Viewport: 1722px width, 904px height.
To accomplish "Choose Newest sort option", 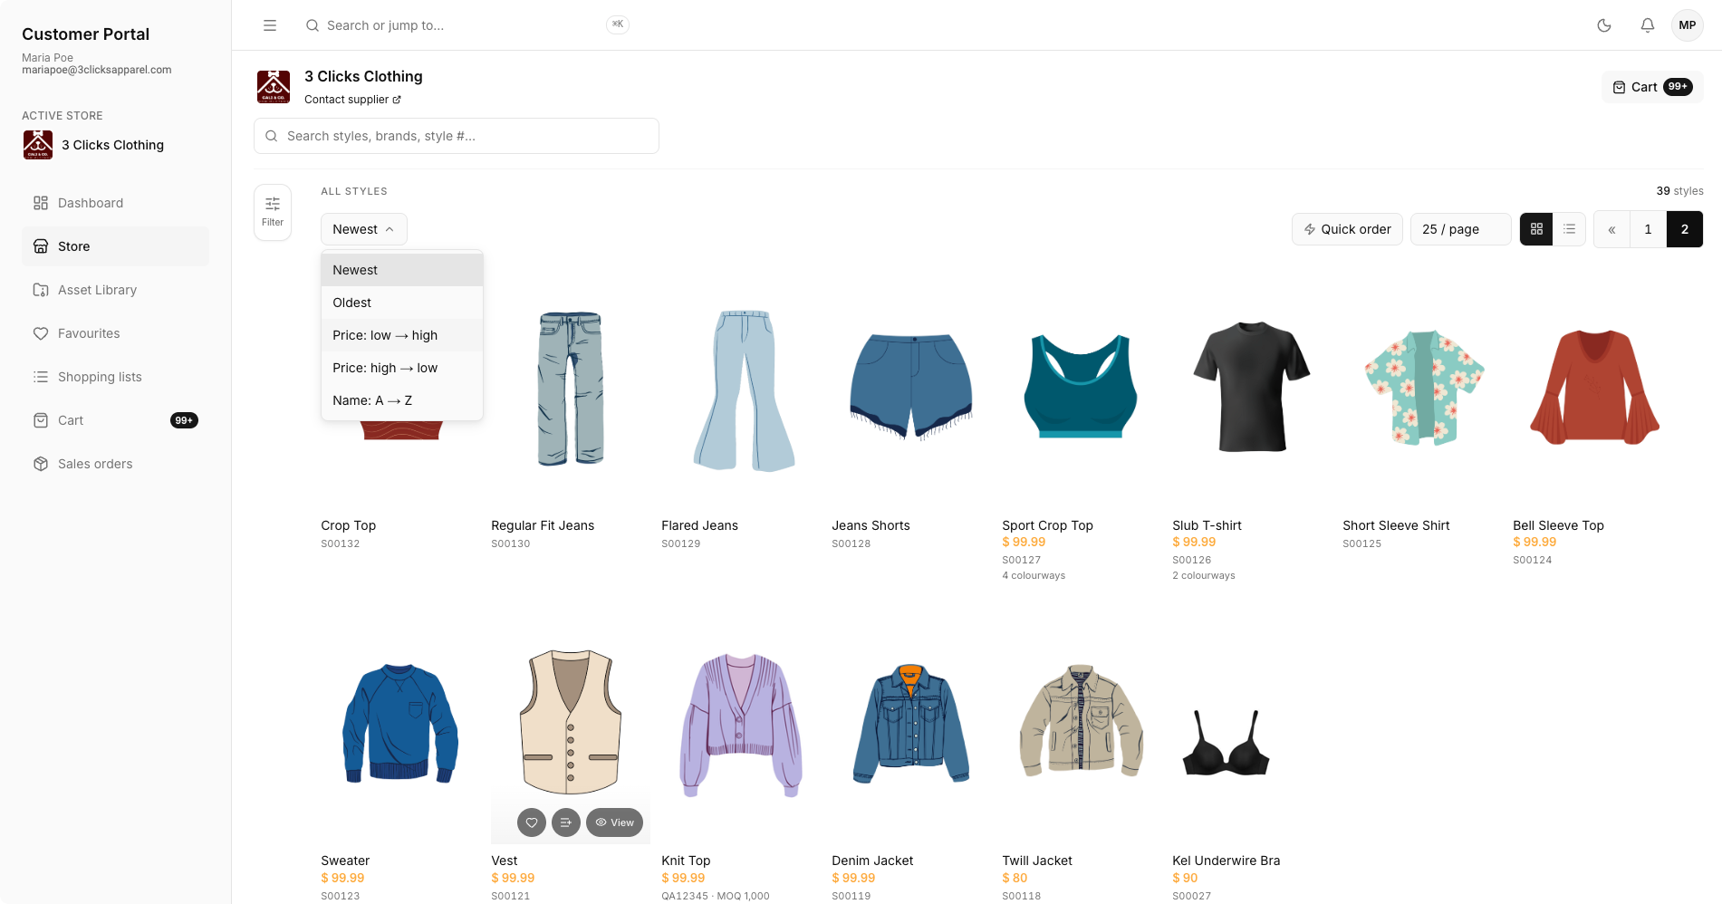I will 402,270.
